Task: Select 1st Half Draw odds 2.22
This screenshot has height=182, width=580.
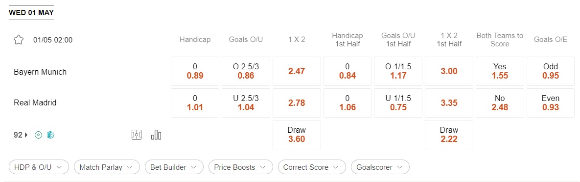Action: pos(449,135)
